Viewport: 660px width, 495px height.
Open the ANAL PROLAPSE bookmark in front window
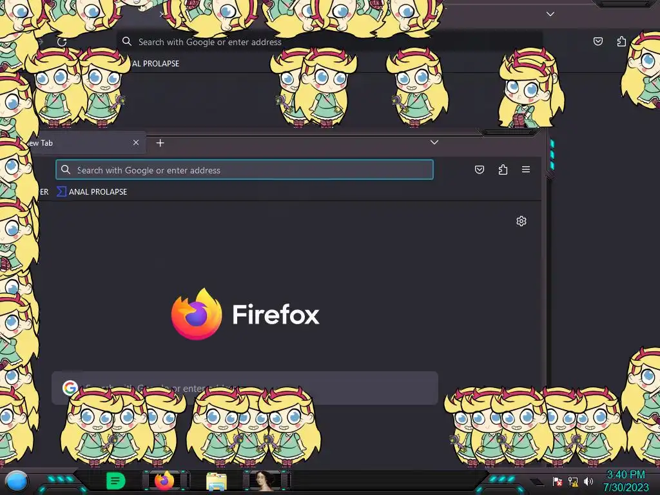point(92,192)
